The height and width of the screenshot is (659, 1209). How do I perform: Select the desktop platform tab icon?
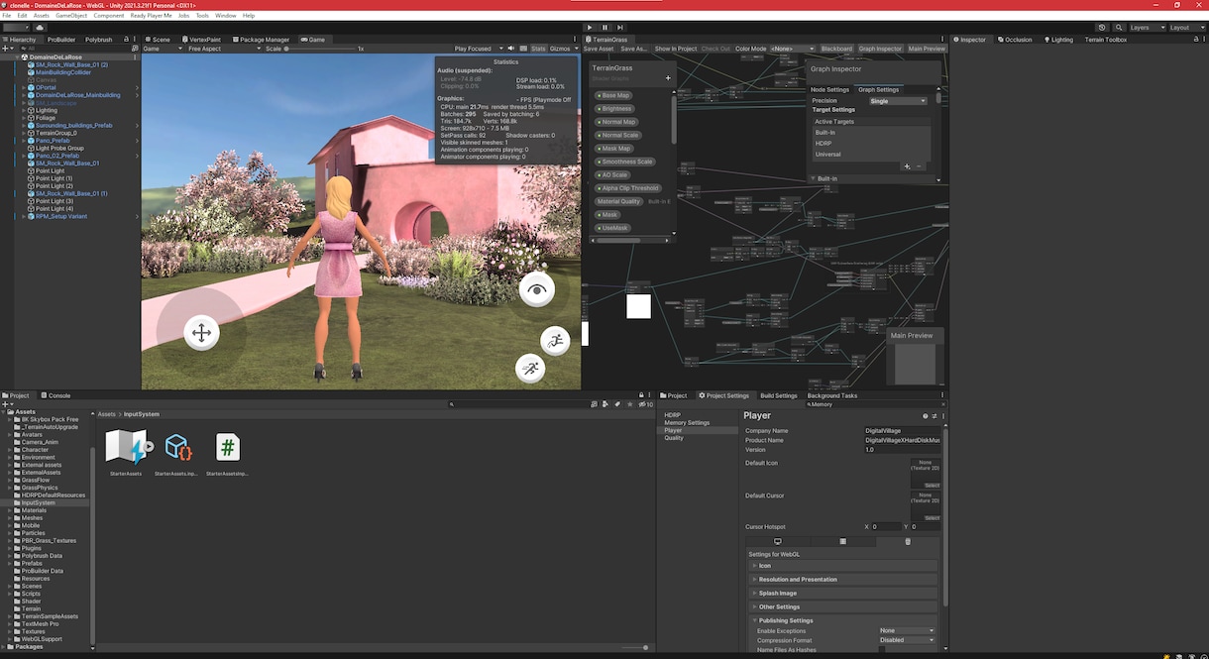(778, 541)
